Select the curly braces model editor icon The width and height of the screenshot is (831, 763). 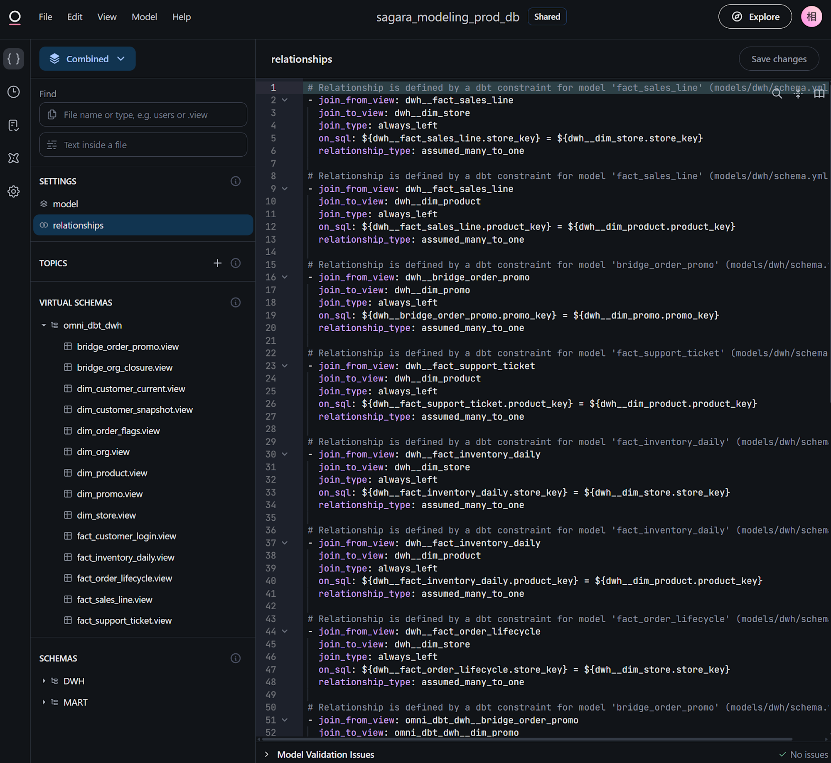click(x=14, y=59)
